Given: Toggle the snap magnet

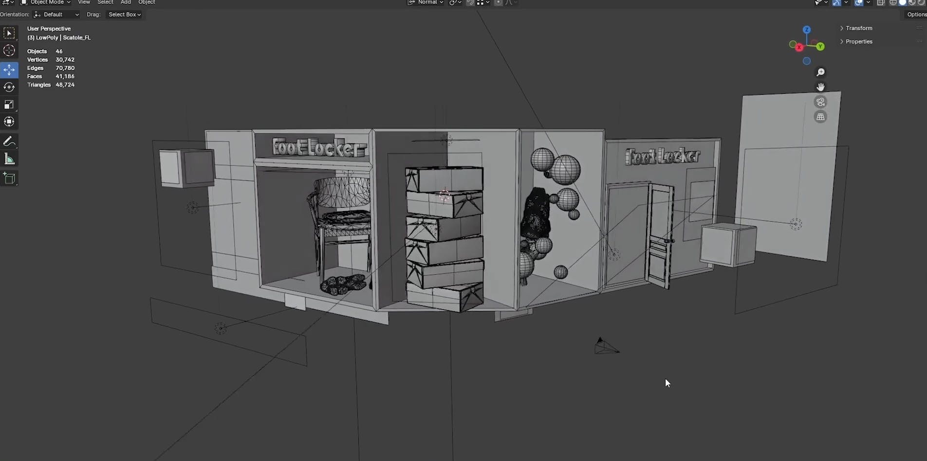Looking at the screenshot, I should (470, 2).
